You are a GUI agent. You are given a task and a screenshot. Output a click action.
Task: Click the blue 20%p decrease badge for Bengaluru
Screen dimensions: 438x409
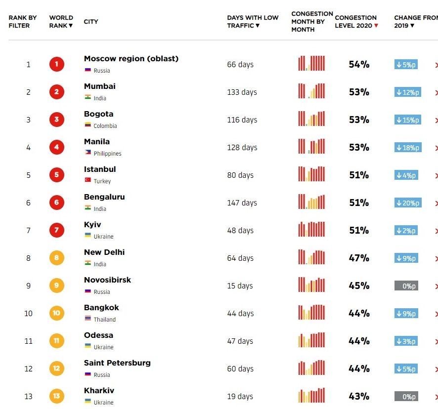tap(408, 203)
